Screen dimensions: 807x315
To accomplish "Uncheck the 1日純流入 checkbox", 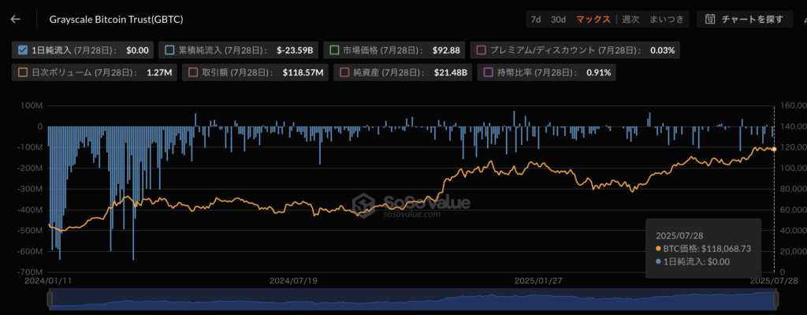I will (x=23, y=50).
